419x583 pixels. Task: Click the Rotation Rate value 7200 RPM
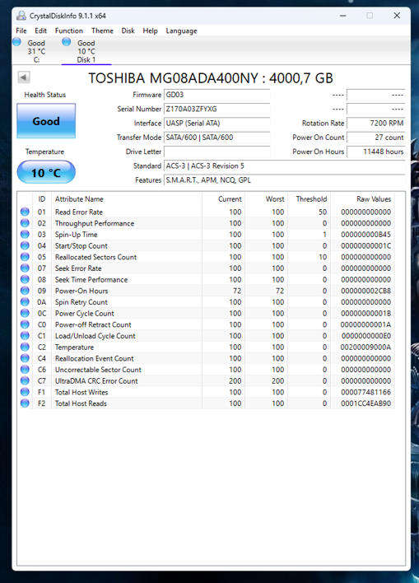coord(376,123)
